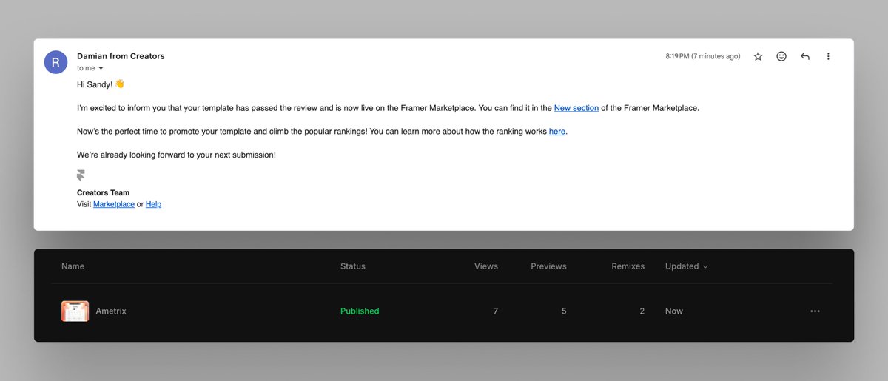Click the Name column header
Viewport: 888px width, 381px height.
73,266
